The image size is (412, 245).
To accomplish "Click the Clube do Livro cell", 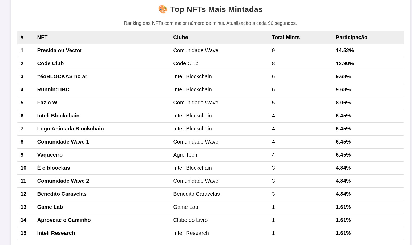I will click(x=190, y=220).
